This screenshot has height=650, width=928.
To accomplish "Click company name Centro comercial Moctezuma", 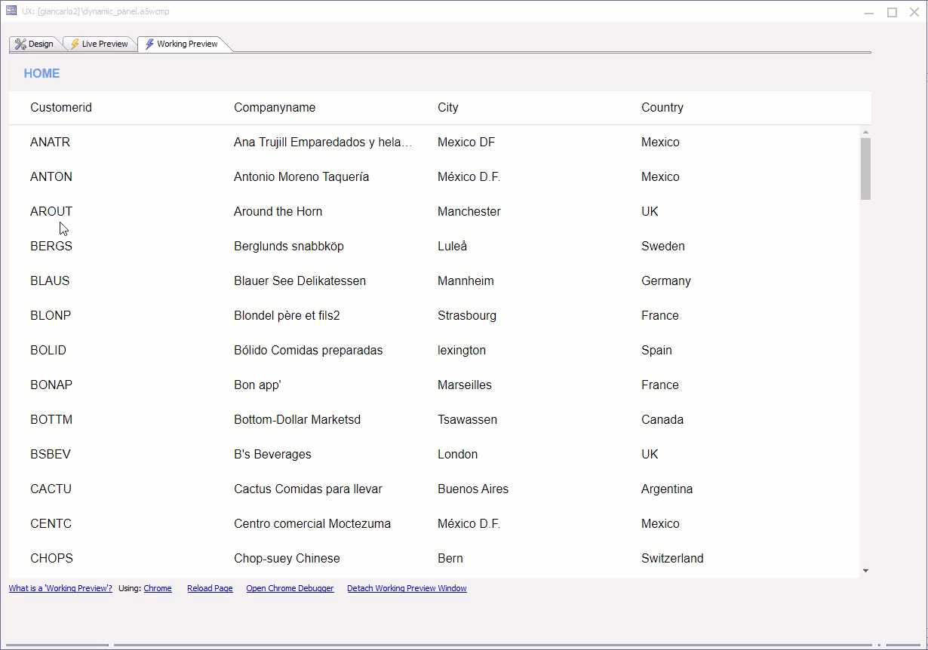I will [312, 523].
